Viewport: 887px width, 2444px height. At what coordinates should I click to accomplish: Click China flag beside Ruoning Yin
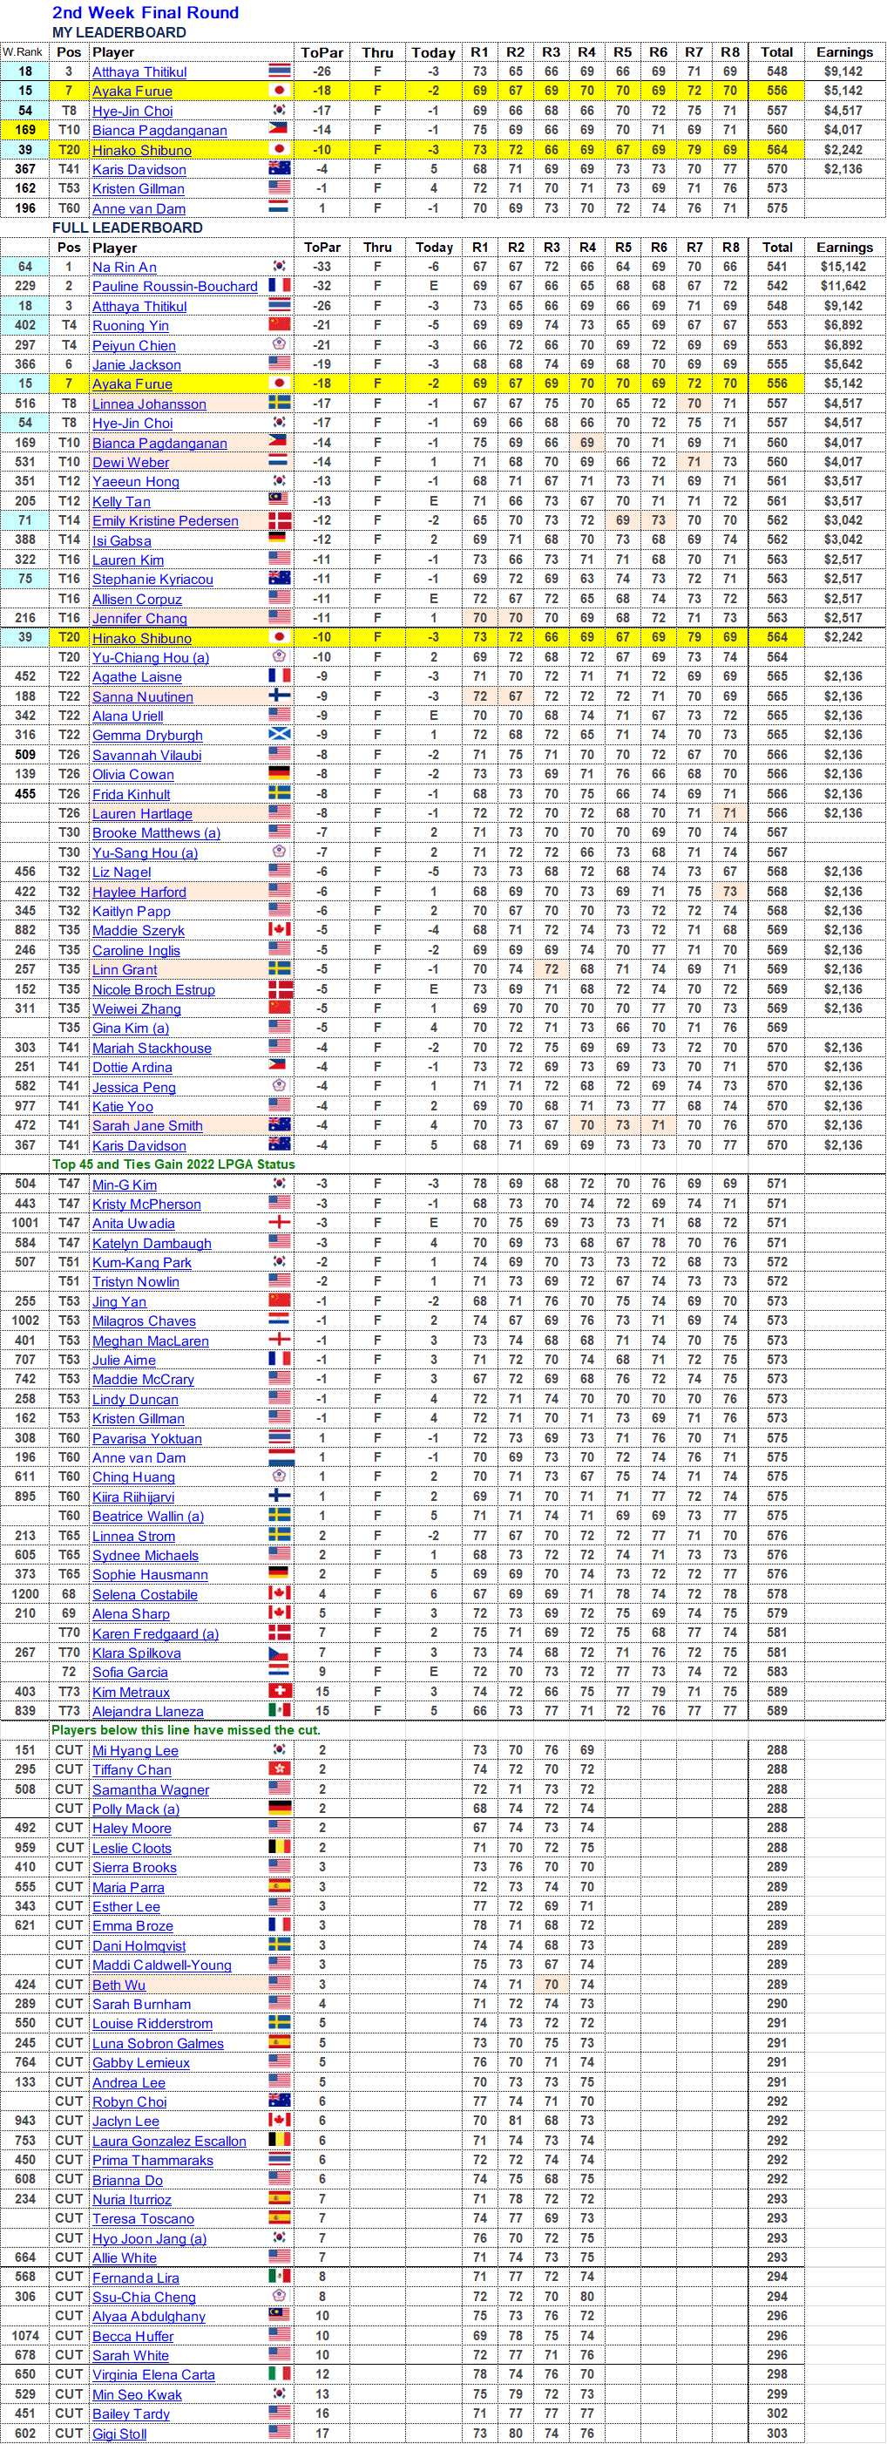(x=279, y=325)
